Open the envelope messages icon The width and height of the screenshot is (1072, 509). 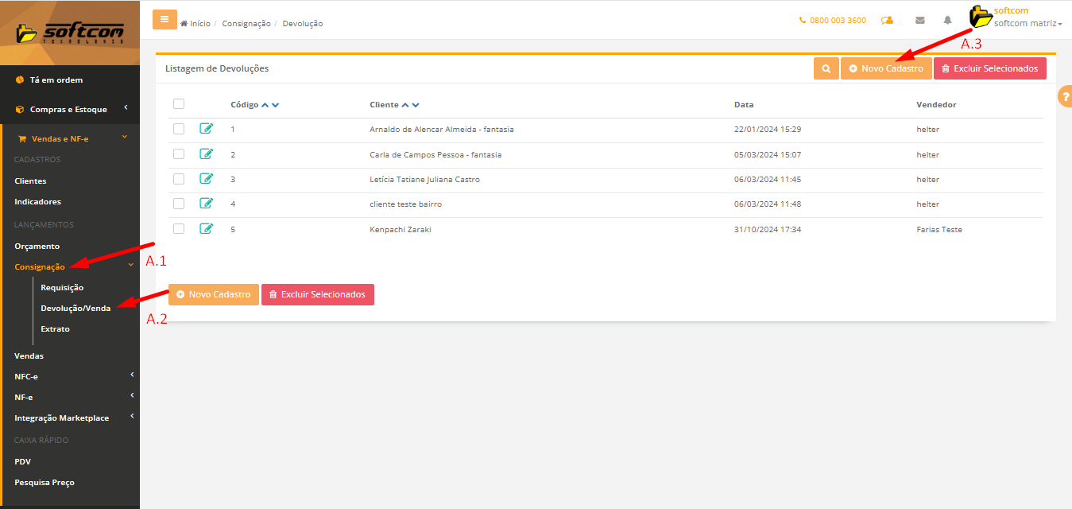pos(920,21)
